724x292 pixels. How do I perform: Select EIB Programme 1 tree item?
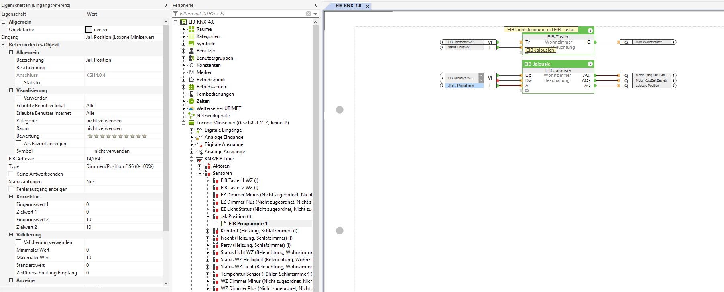(248, 224)
